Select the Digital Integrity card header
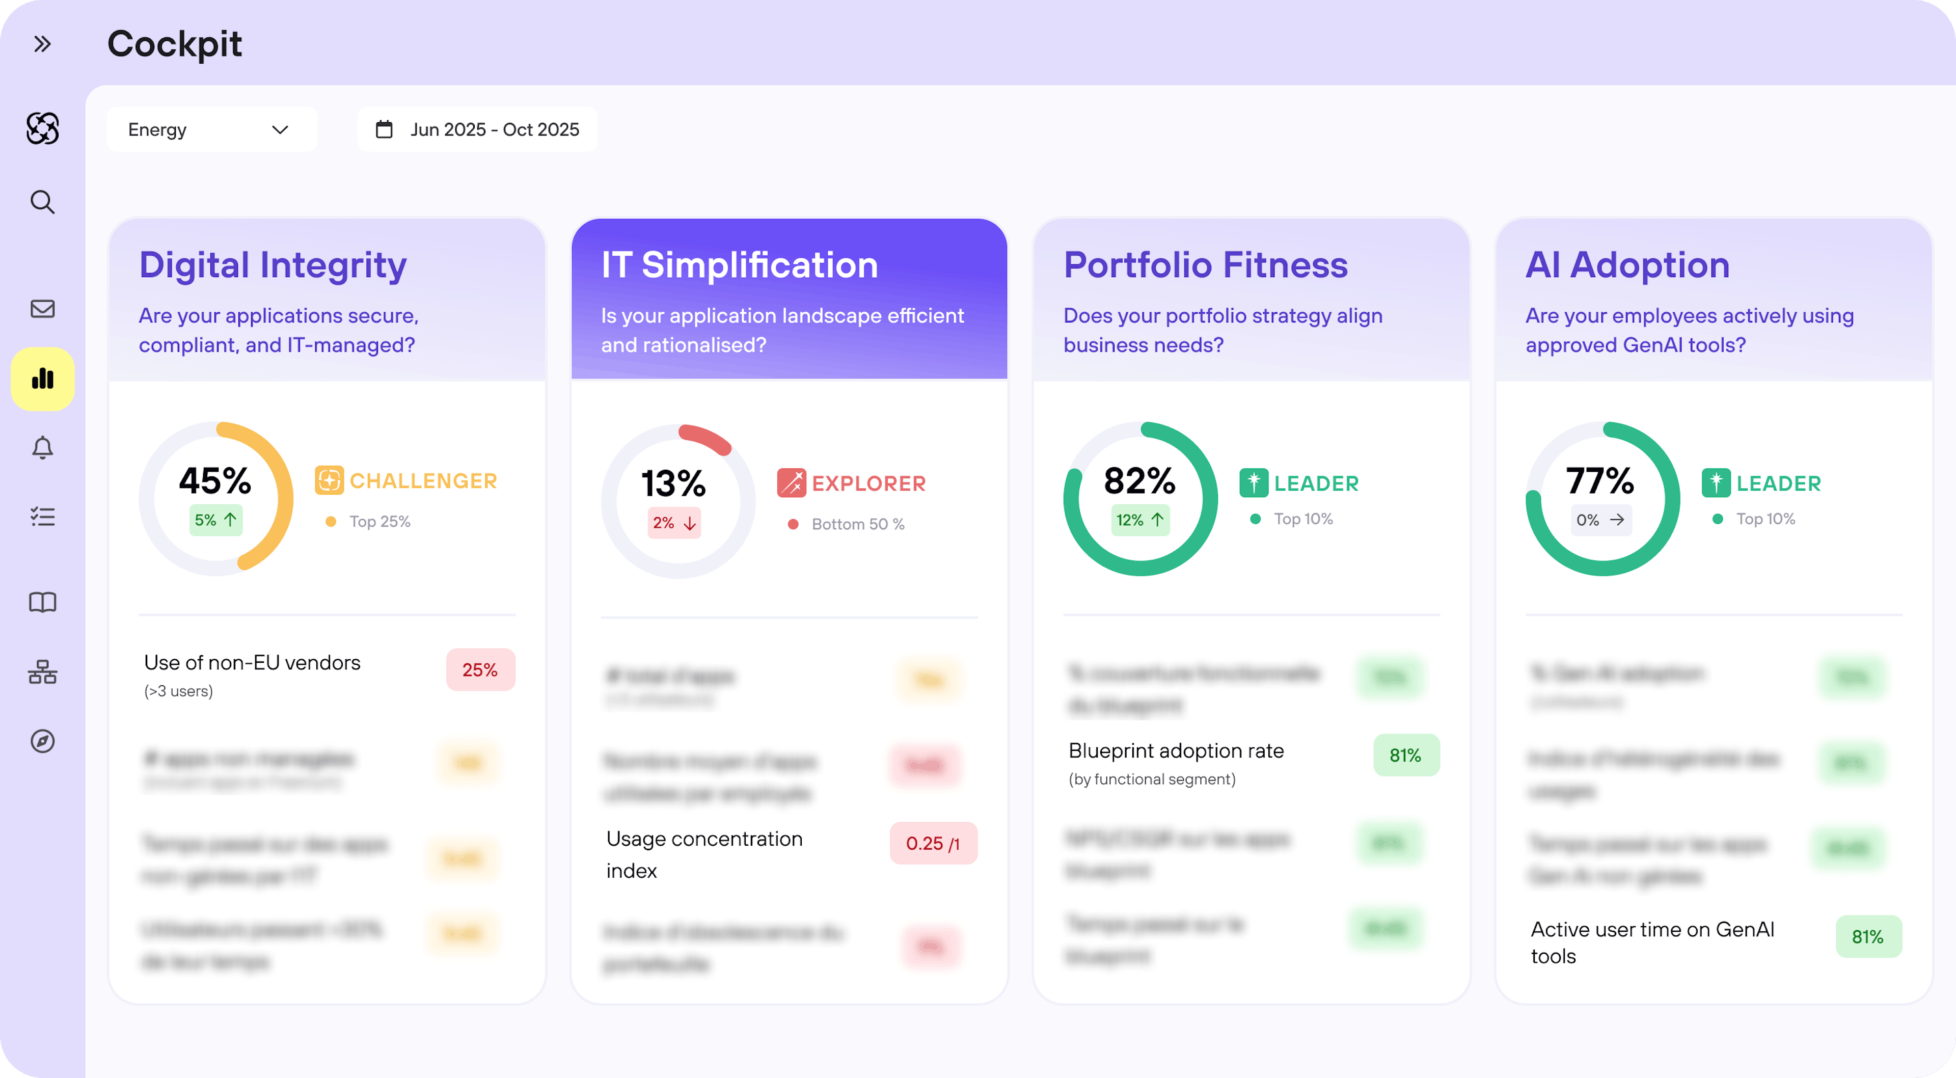The image size is (1956, 1078). point(327,300)
